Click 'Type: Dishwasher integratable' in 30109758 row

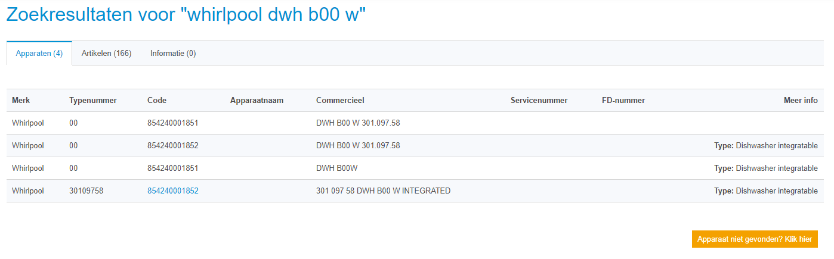tap(766, 191)
